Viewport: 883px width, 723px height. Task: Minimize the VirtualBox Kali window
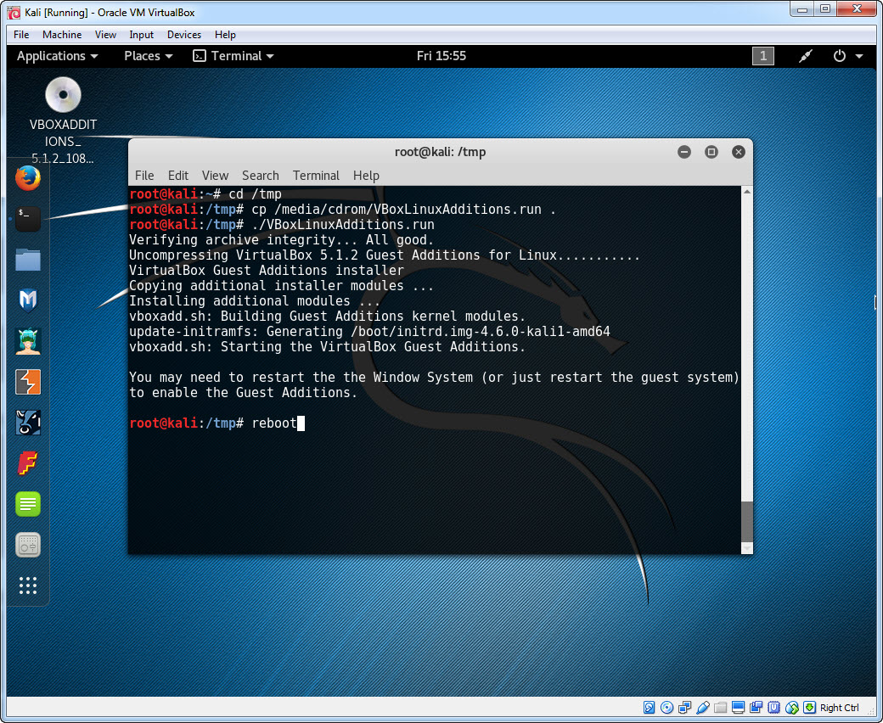[801, 9]
